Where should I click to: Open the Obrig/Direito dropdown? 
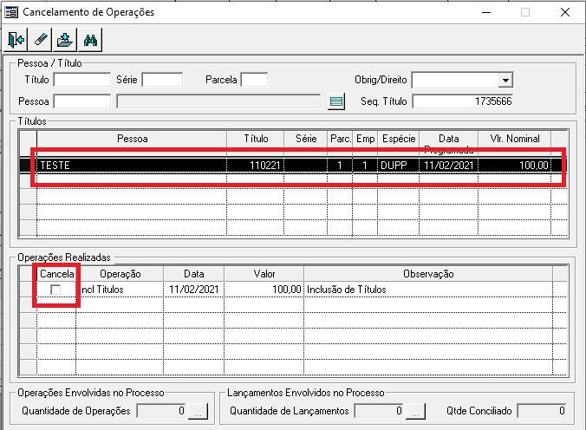click(x=505, y=80)
